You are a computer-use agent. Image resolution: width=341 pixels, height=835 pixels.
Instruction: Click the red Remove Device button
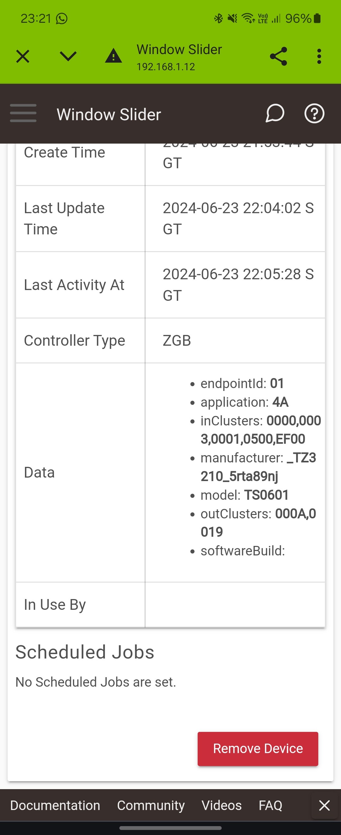[258, 749]
